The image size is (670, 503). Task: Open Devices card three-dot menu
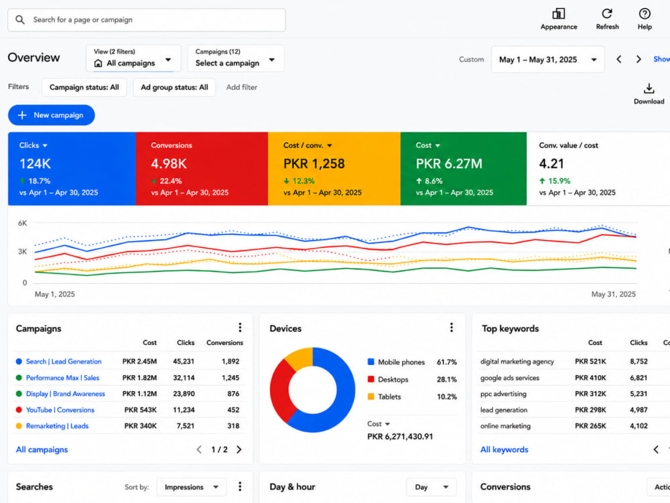point(451,328)
